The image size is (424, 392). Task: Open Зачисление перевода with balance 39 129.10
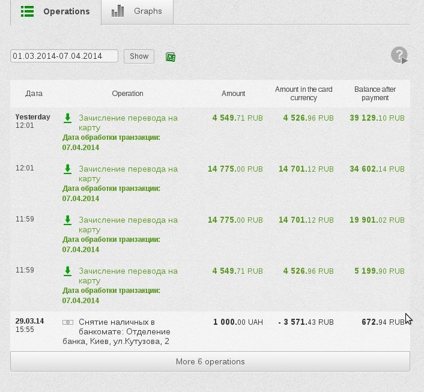pos(128,122)
